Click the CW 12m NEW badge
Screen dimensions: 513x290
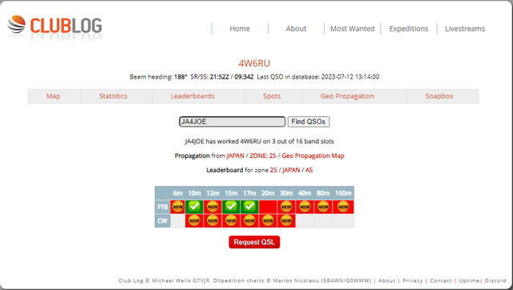click(212, 220)
